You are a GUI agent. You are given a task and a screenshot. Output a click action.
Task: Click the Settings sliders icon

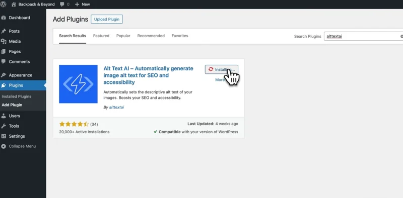coord(4,136)
